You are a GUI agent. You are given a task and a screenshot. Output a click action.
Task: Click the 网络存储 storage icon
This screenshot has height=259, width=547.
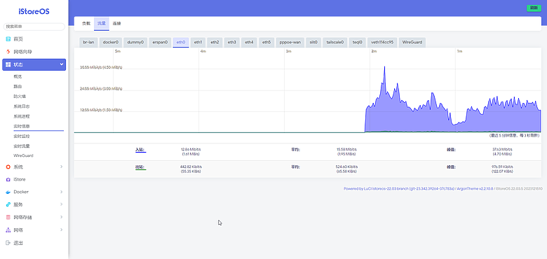tap(8, 217)
